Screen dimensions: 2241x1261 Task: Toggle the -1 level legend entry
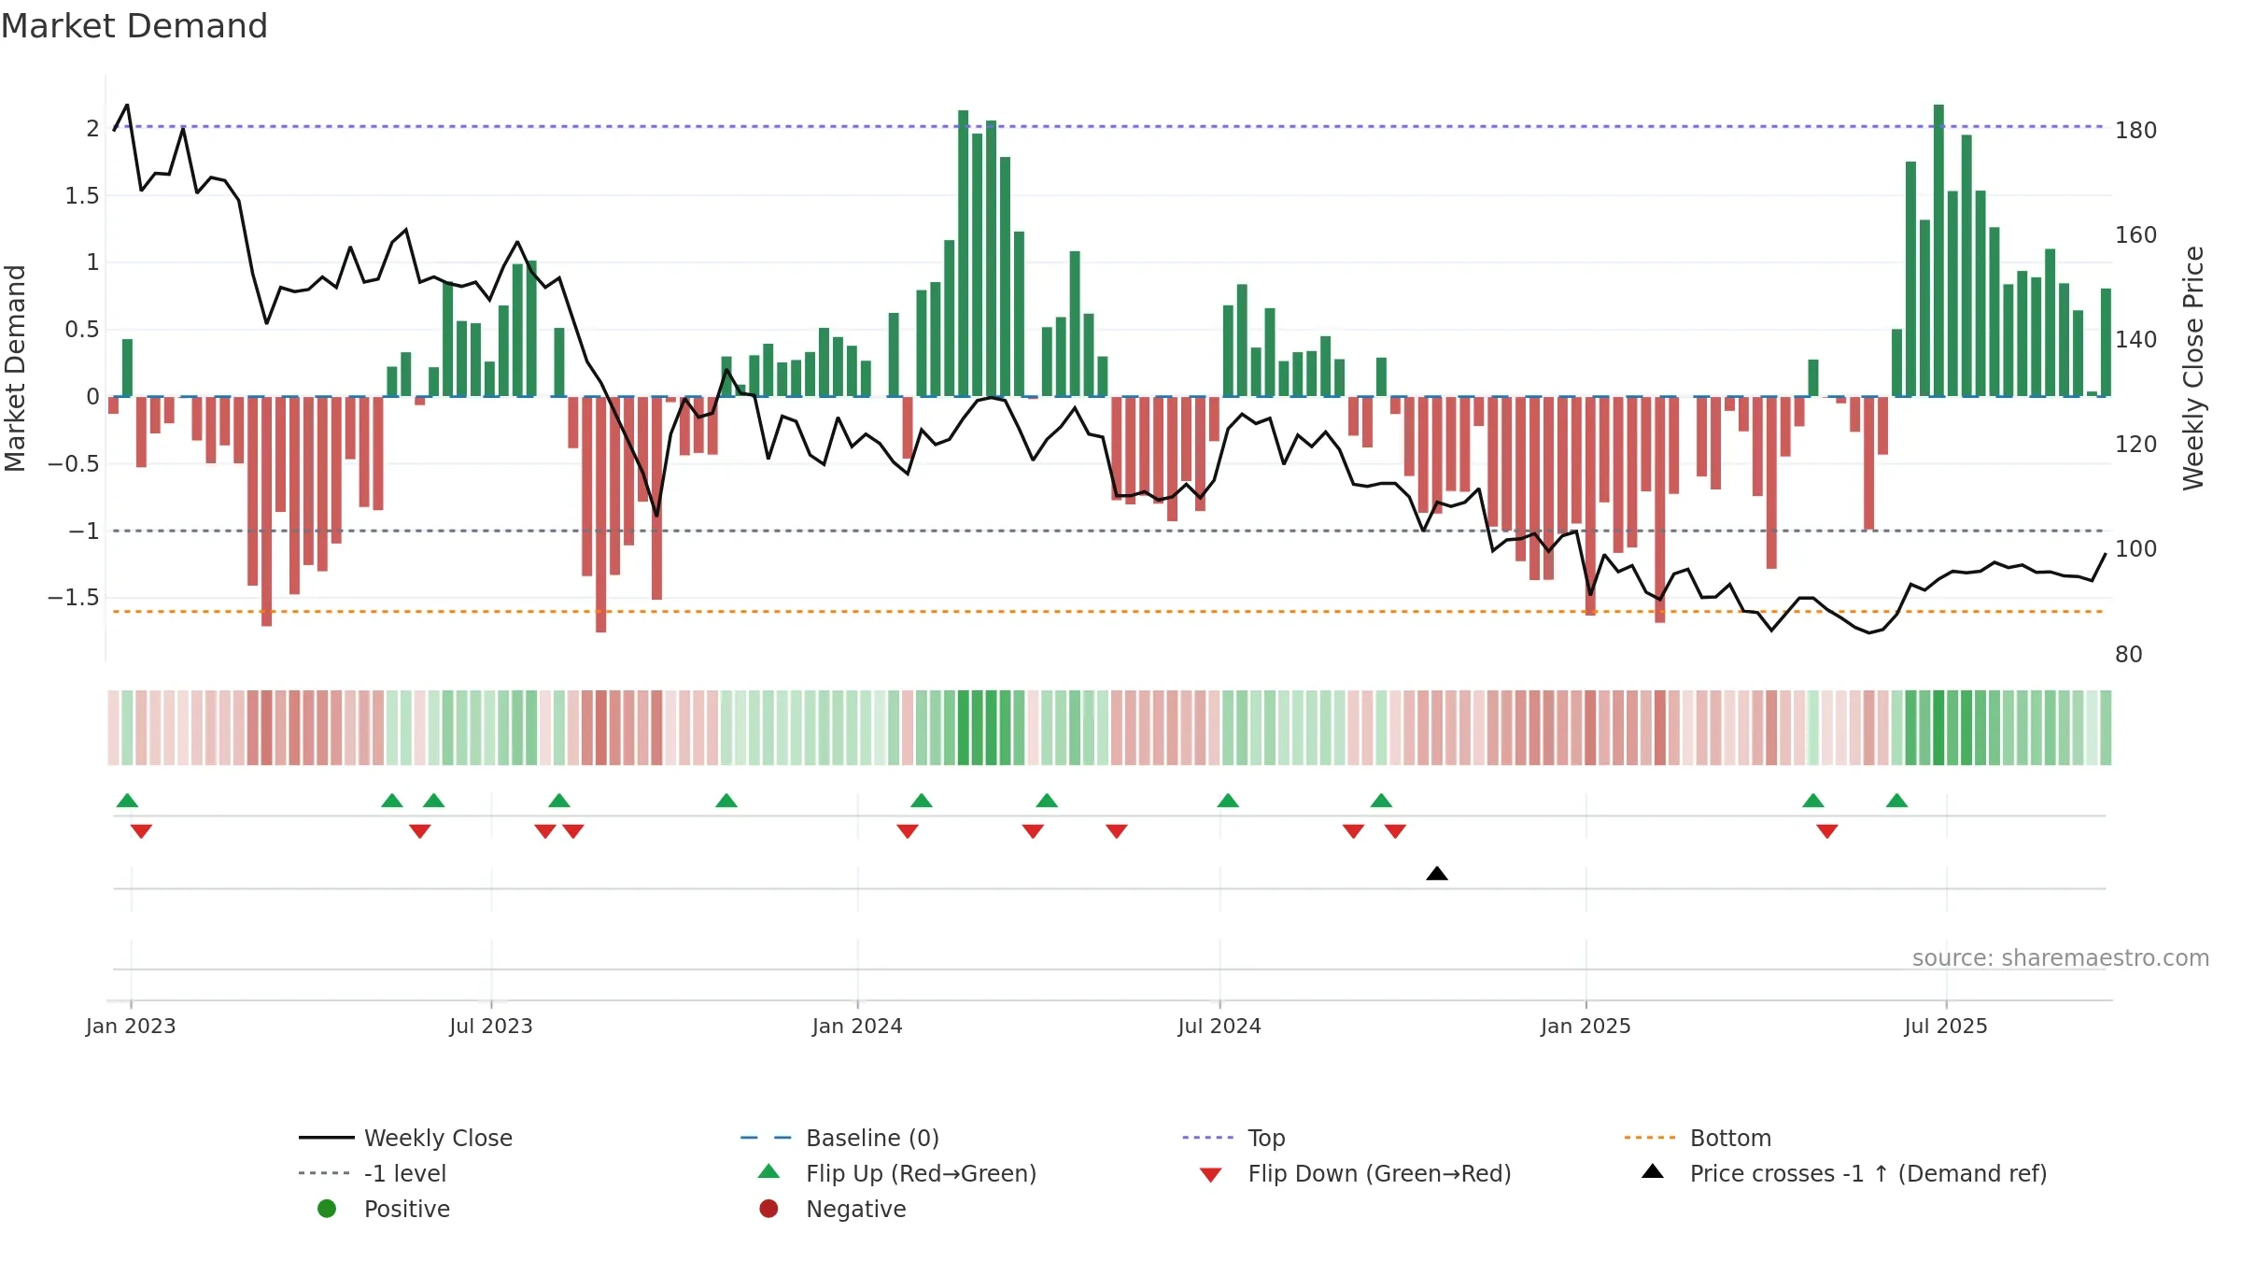pyautogui.click(x=372, y=1173)
